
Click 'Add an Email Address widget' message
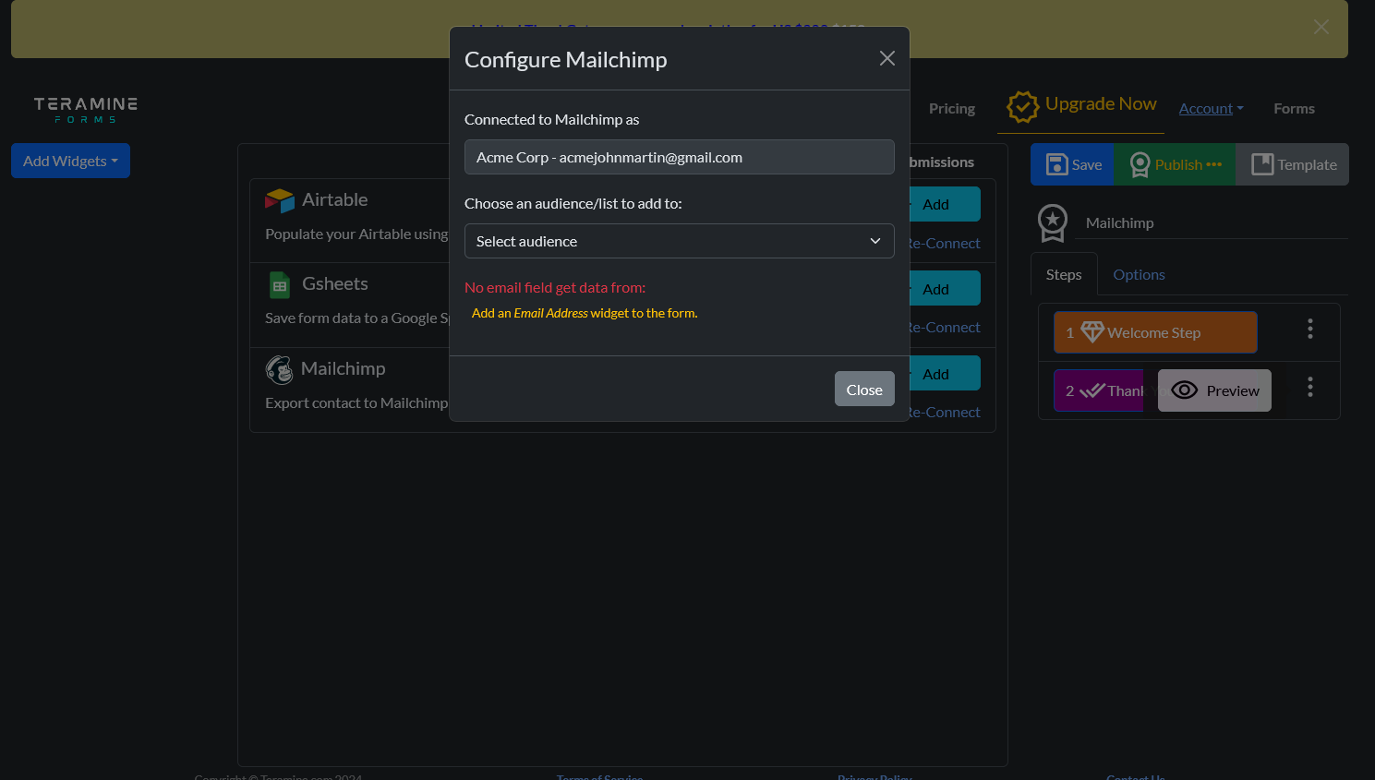pyautogui.click(x=585, y=313)
